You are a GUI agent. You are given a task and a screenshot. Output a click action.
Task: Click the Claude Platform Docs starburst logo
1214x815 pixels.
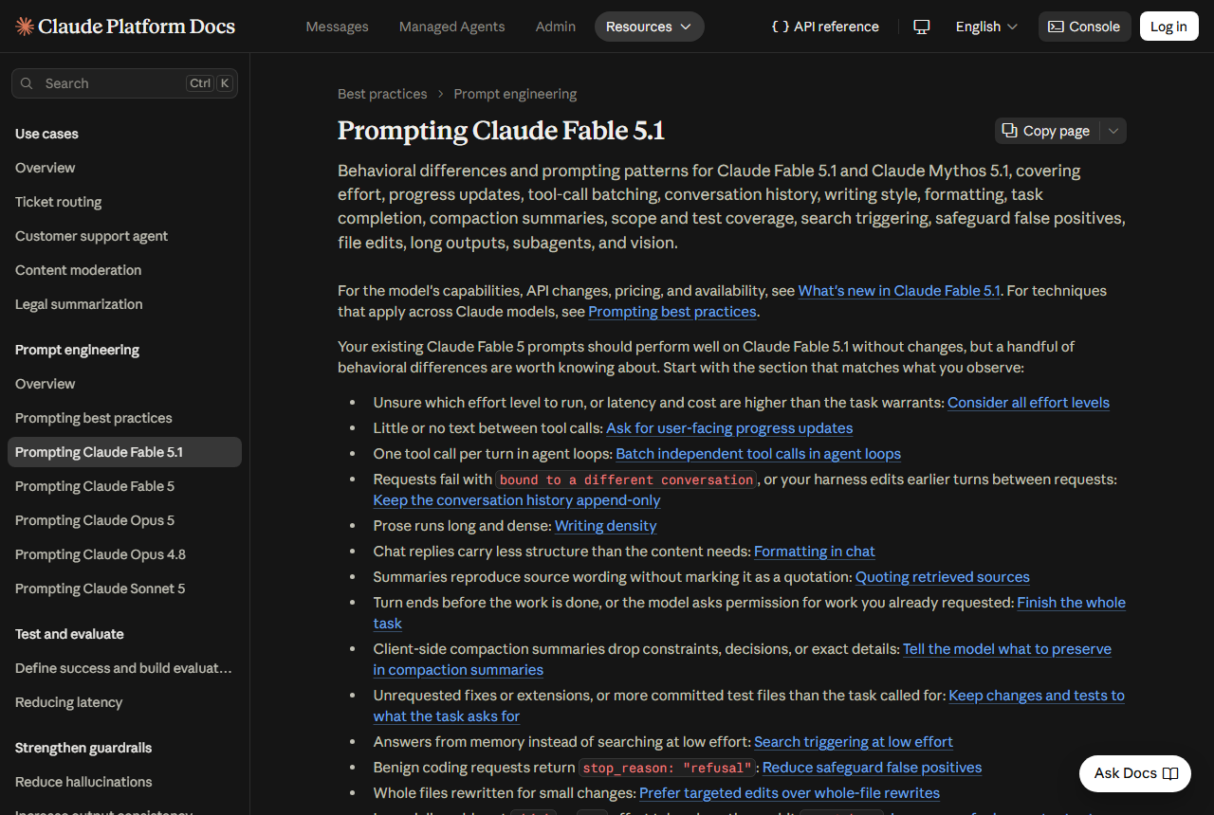(25, 27)
